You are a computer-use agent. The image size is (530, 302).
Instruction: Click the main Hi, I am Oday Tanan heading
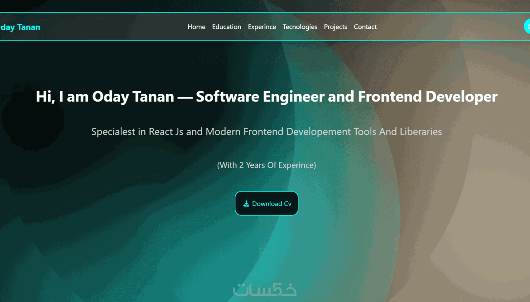click(267, 97)
